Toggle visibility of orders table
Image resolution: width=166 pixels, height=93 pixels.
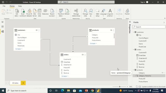coord(83,55)
